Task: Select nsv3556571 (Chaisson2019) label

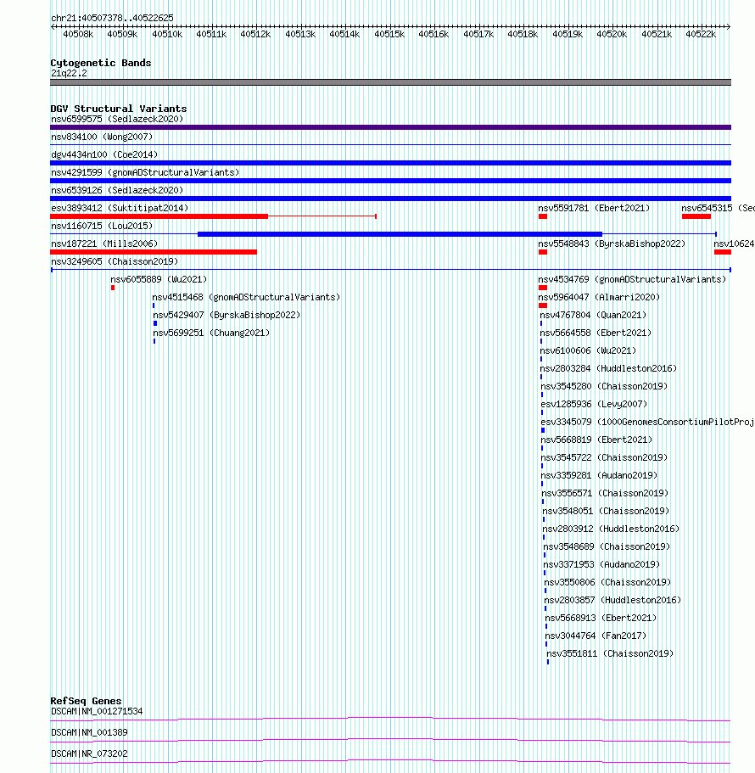Action: click(605, 493)
